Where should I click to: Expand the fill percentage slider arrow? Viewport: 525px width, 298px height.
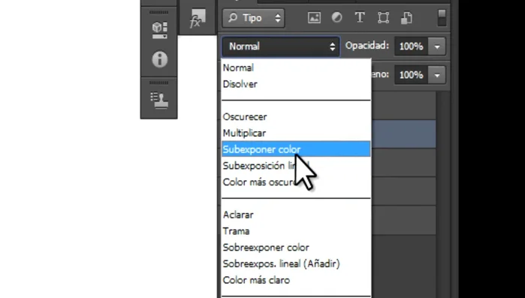coord(437,75)
